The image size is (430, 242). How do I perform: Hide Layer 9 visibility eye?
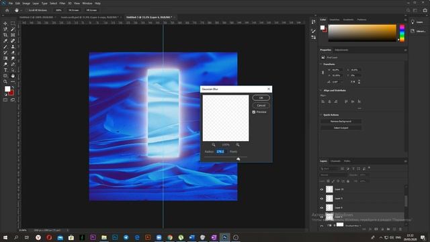tap(322, 198)
